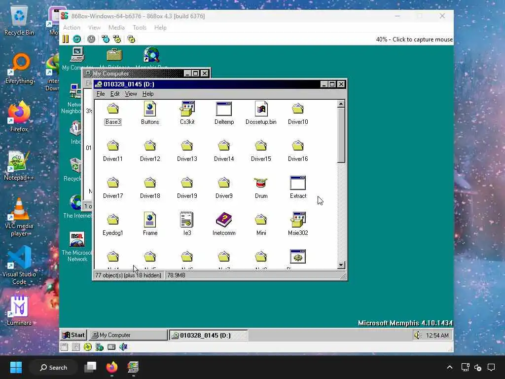505x379 pixels.
Task: Click the 78.9MB status bar entry
Action: point(176,275)
